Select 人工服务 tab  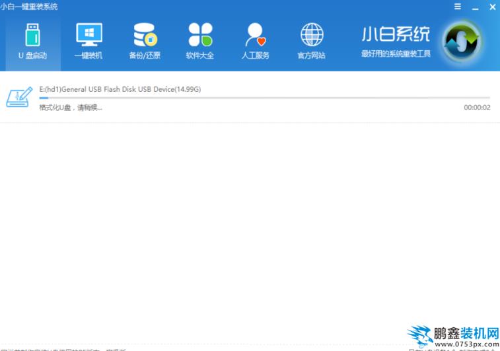[x=256, y=42]
